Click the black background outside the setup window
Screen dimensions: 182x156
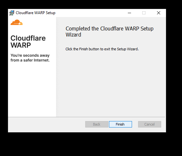pyautogui.click(x=91, y=144)
